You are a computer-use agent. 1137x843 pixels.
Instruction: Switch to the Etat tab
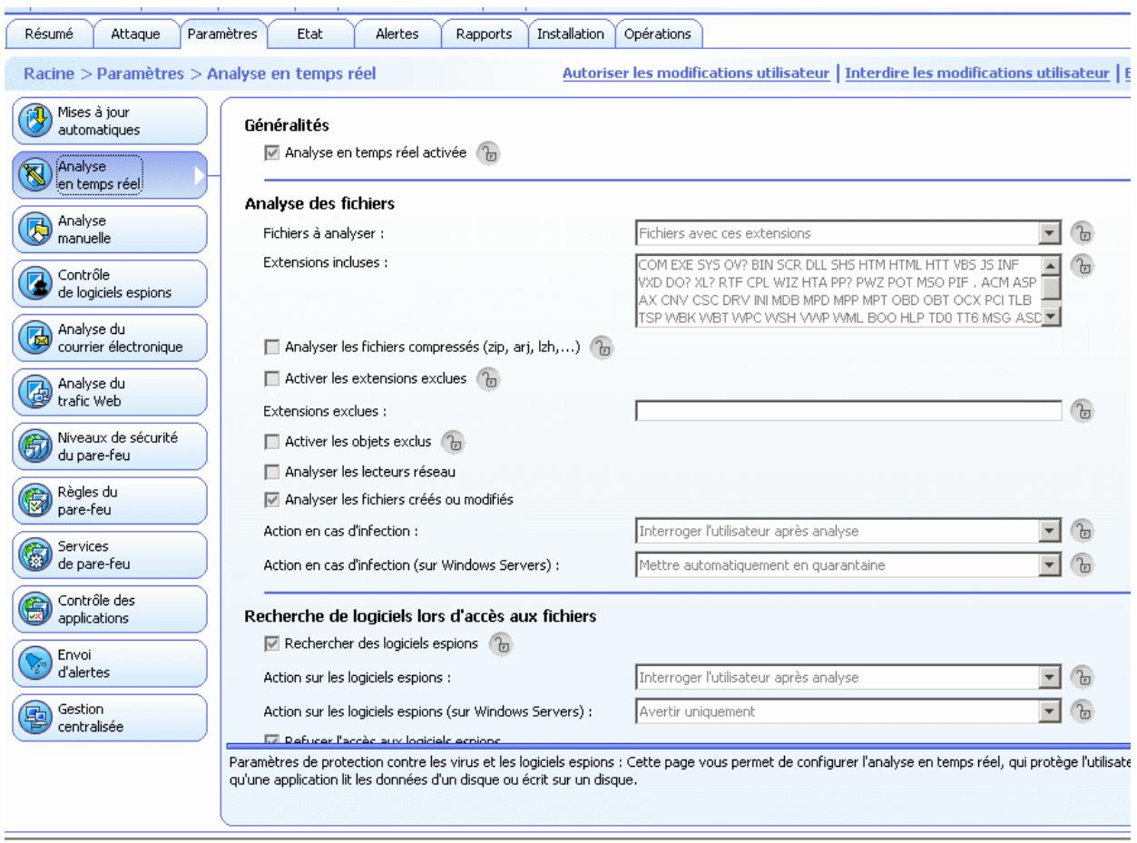tap(310, 34)
